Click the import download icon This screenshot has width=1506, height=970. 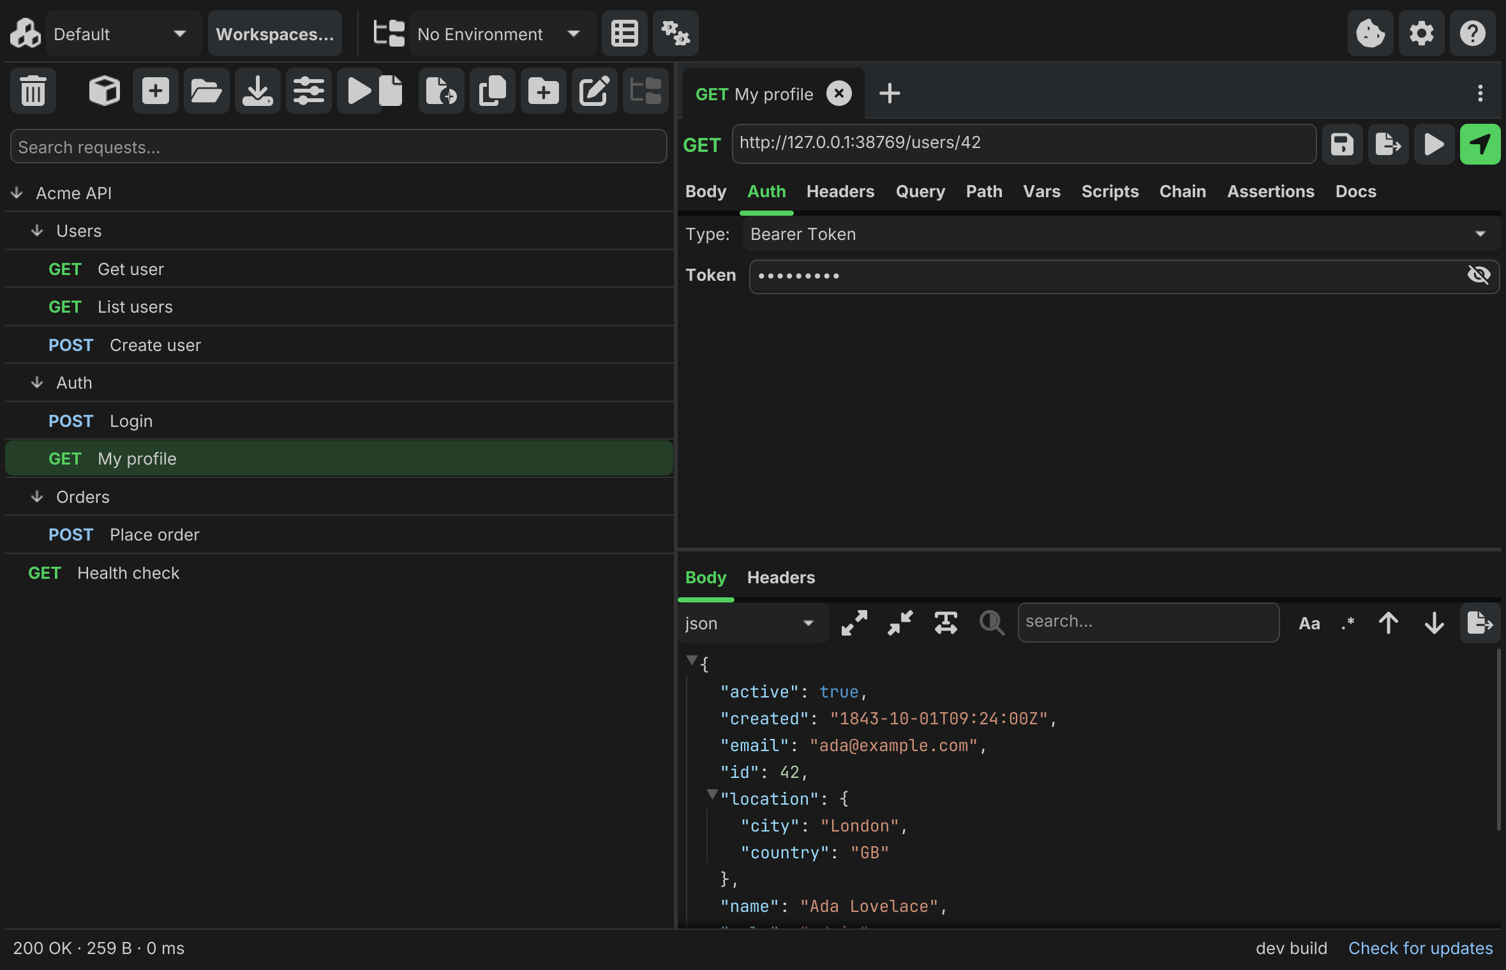(258, 91)
